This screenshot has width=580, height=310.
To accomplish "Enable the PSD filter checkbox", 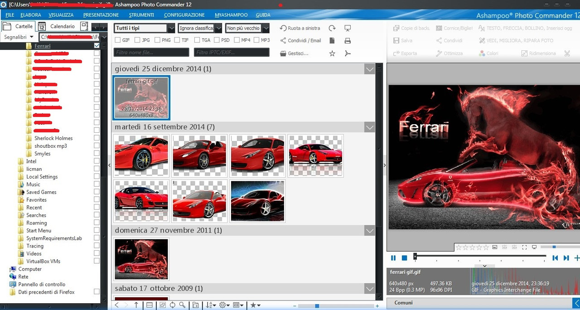I will 217,40.
